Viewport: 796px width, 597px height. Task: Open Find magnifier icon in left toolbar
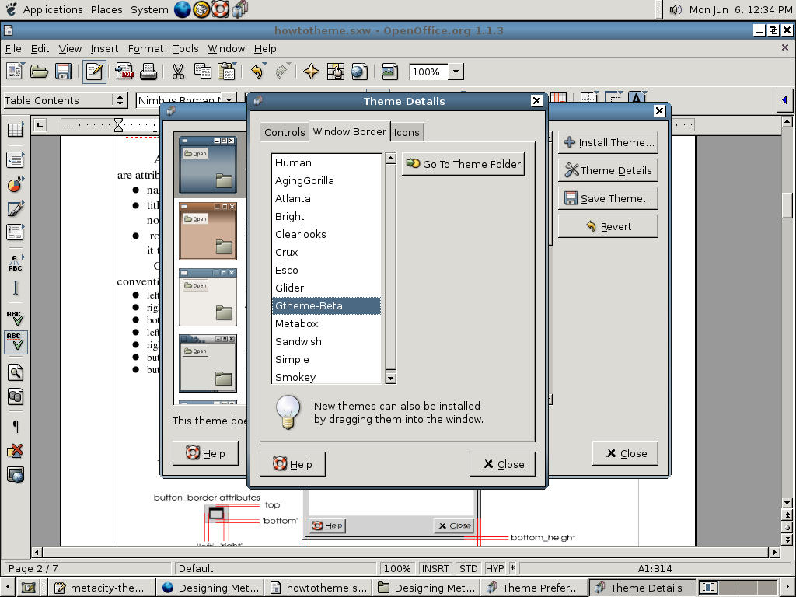(16, 372)
